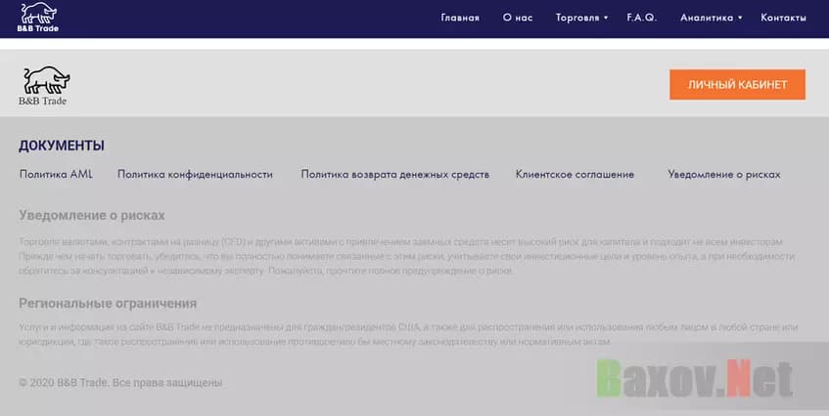Image resolution: width=829 pixels, height=416 pixels.
Task: Go to the Контакты page
Action: click(784, 18)
